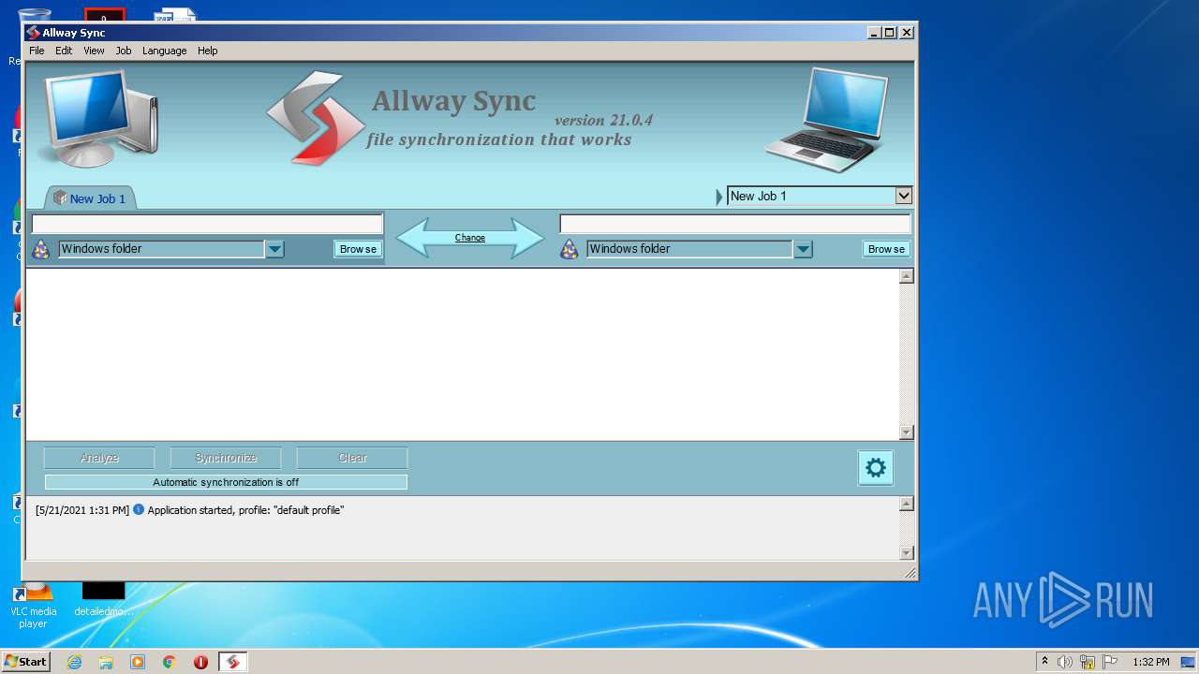Select Allway Sync taskbar button
1199x674 pixels.
(x=233, y=662)
